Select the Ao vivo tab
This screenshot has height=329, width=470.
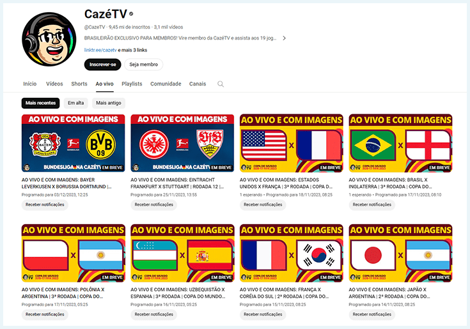coord(105,84)
